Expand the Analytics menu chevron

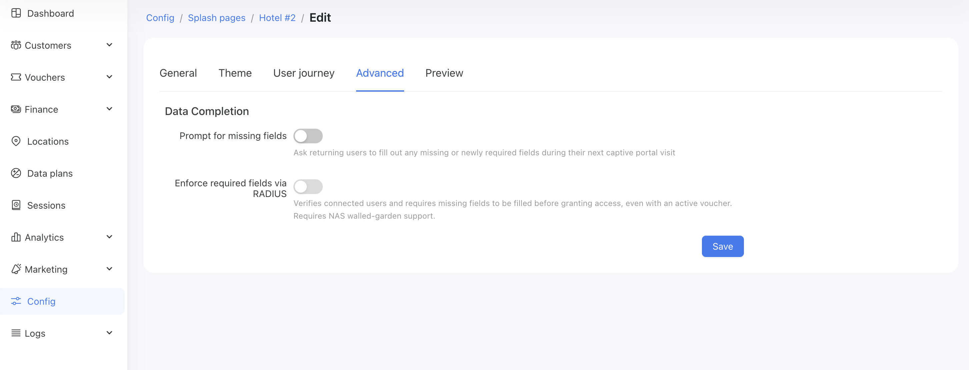pyautogui.click(x=109, y=237)
